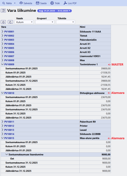Click the Ost row label

(x=12, y=159)
